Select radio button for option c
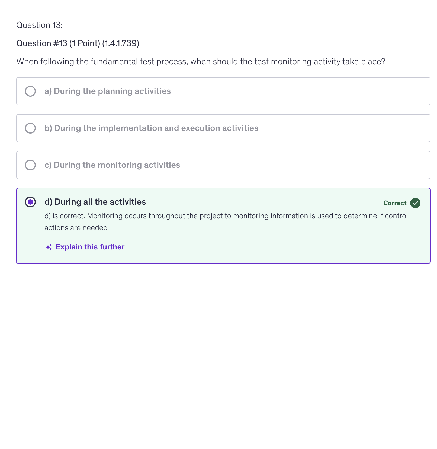This screenshot has width=437, height=449. (30, 165)
